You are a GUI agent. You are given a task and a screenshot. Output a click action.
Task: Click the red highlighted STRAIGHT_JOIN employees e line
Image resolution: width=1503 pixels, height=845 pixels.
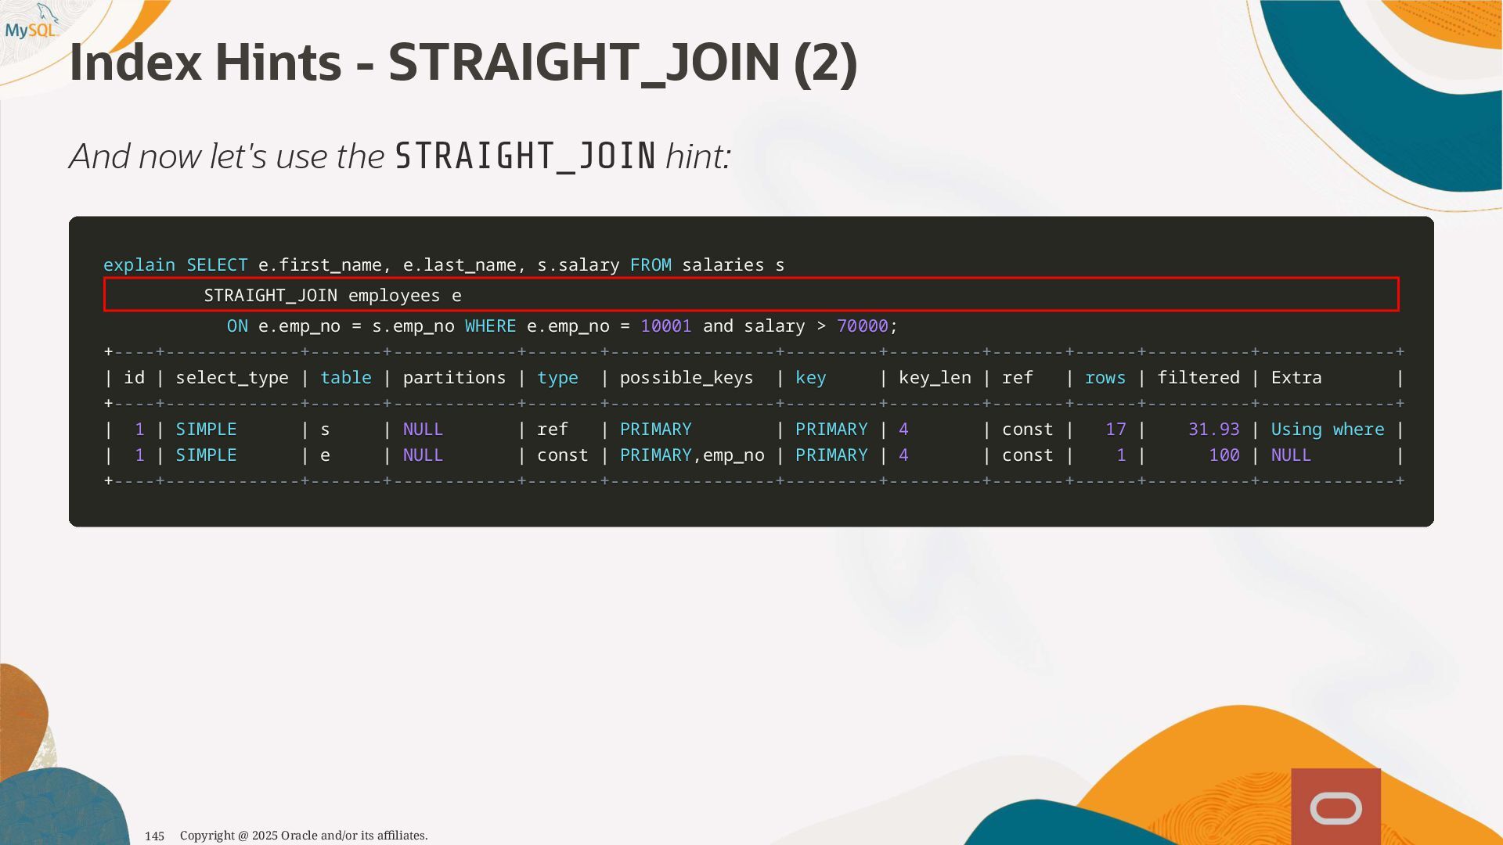pos(333,295)
